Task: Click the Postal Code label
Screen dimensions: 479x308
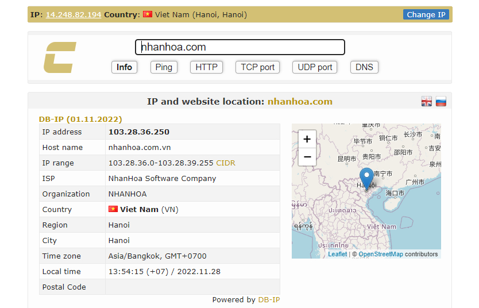Action: (x=64, y=287)
